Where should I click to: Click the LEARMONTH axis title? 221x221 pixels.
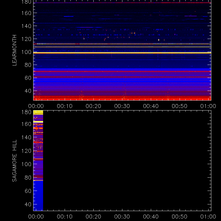click(14, 50)
